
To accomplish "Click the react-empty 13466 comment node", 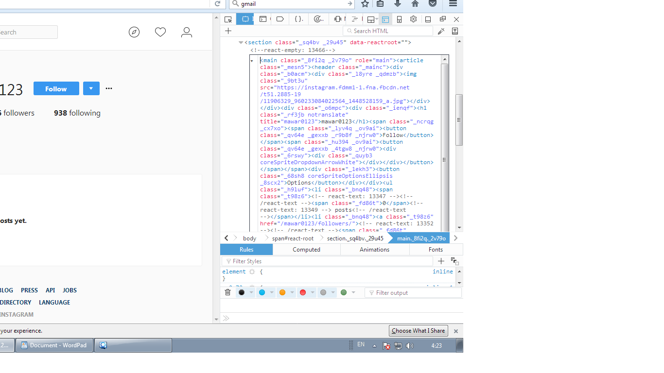I will pyautogui.click(x=293, y=50).
